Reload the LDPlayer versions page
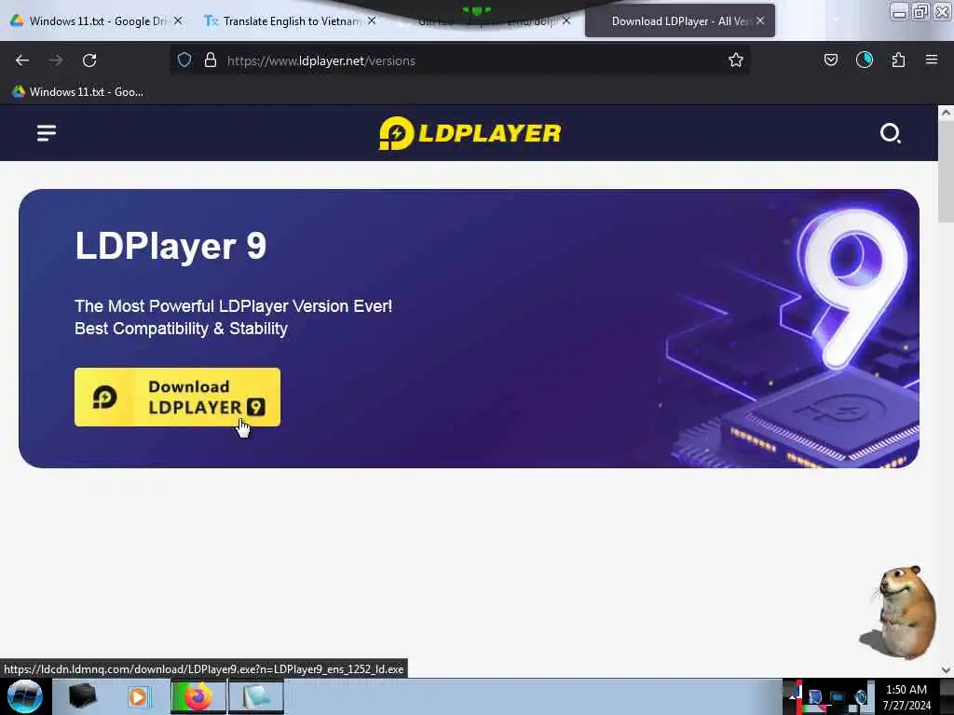Screen dimensions: 954x715 click(89, 61)
